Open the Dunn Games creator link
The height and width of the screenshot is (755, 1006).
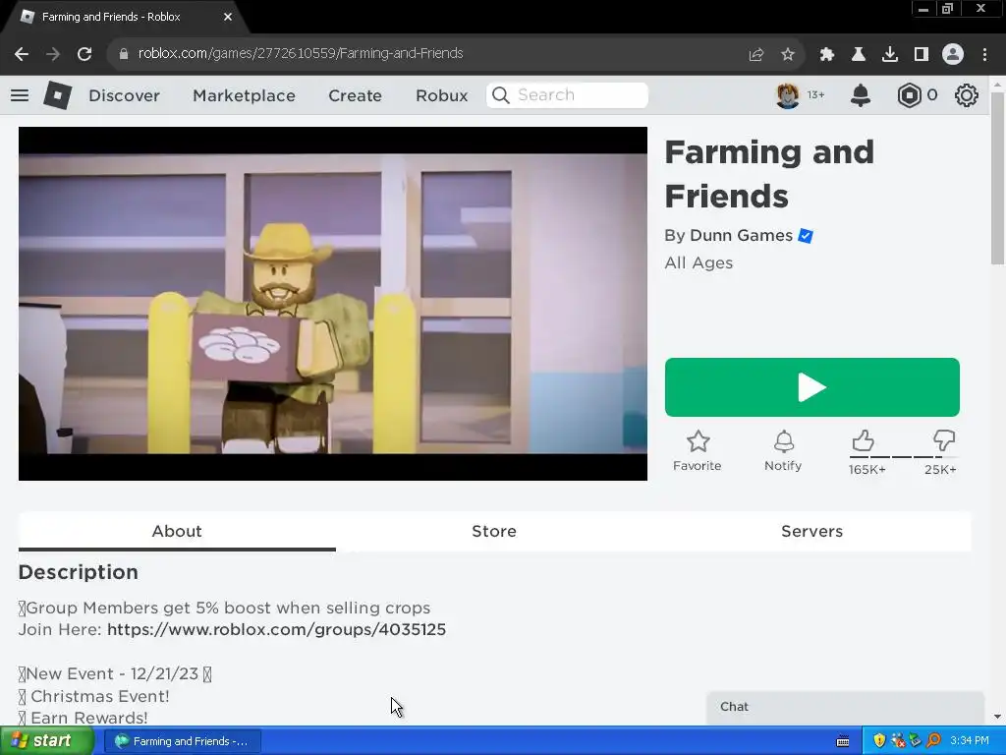tap(741, 236)
